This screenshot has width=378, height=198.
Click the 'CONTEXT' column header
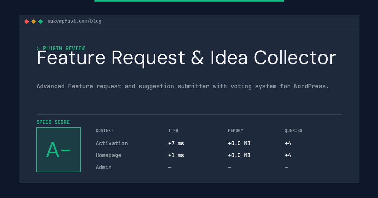pos(105,131)
